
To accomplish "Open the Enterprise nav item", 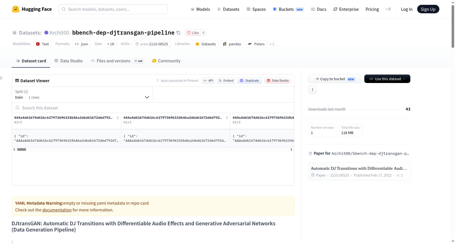I will click(346, 9).
